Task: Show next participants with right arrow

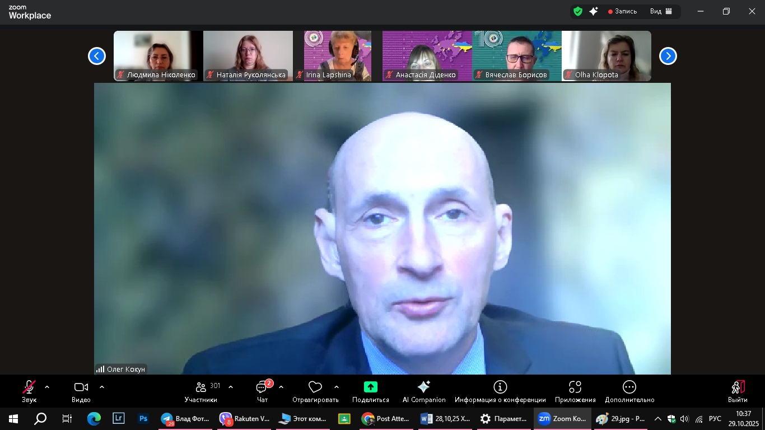Action: [668, 56]
